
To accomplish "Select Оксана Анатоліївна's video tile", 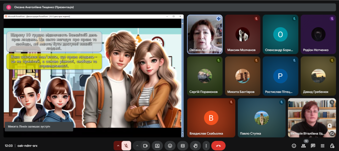I will pos(205,34).
